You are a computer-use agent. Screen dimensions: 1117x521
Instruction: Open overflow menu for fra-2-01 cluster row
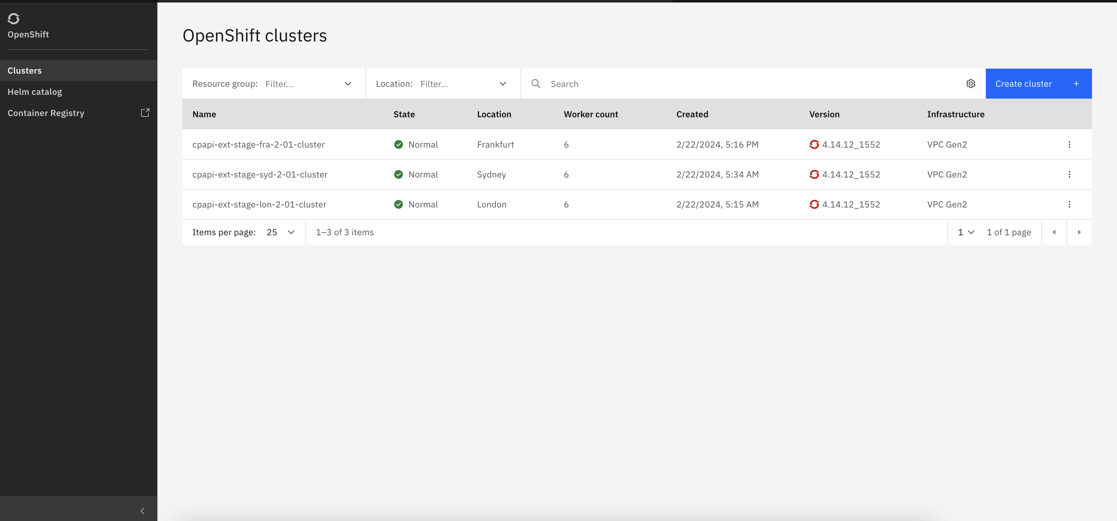1069,144
